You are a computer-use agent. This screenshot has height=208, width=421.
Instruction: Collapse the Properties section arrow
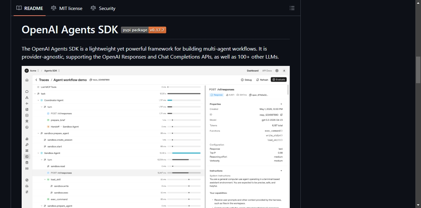pos(281,104)
